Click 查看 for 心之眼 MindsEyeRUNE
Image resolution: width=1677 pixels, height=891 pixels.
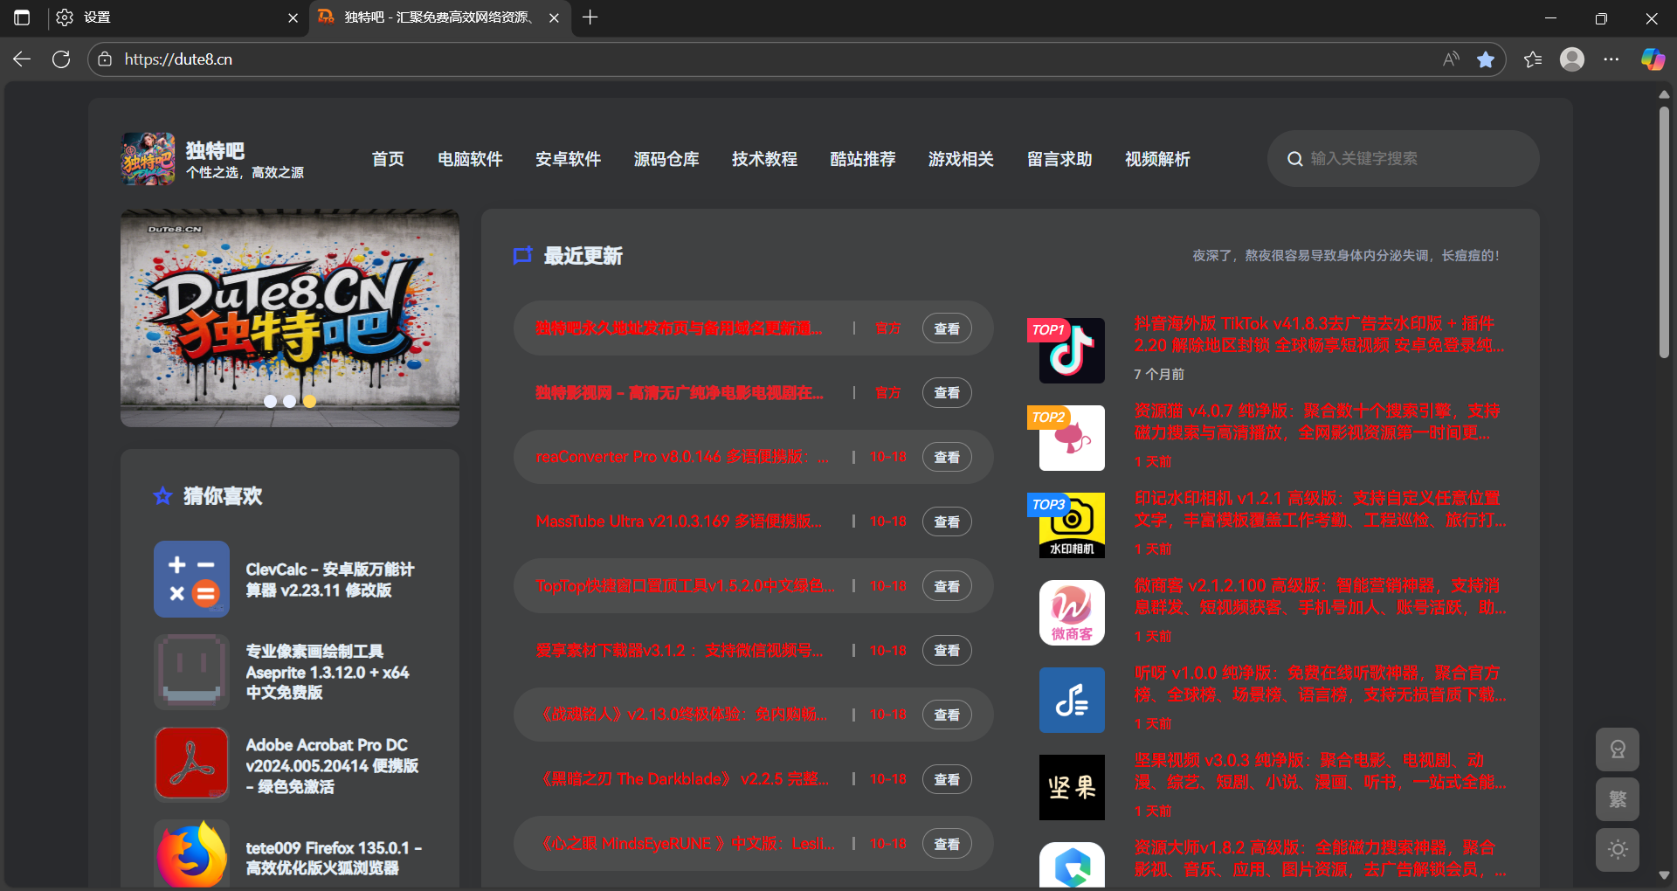947,844
